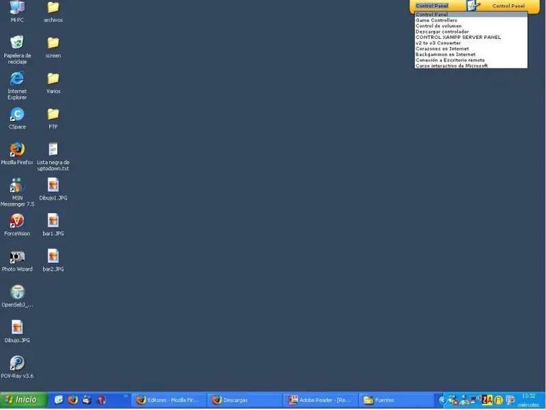Choose Corazones en Internet suggestion
This screenshot has height=410, width=546.
point(471,49)
